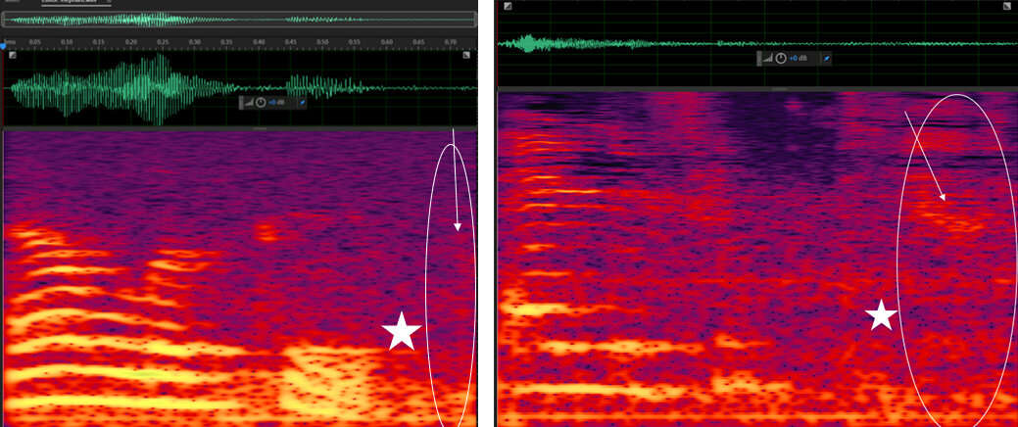Image resolution: width=1018 pixels, height=427 pixels.
Task: Click the 0.25 mark on the time ruler
Action: (x=163, y=42)
